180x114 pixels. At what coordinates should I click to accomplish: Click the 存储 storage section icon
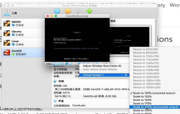pos(55,81)
